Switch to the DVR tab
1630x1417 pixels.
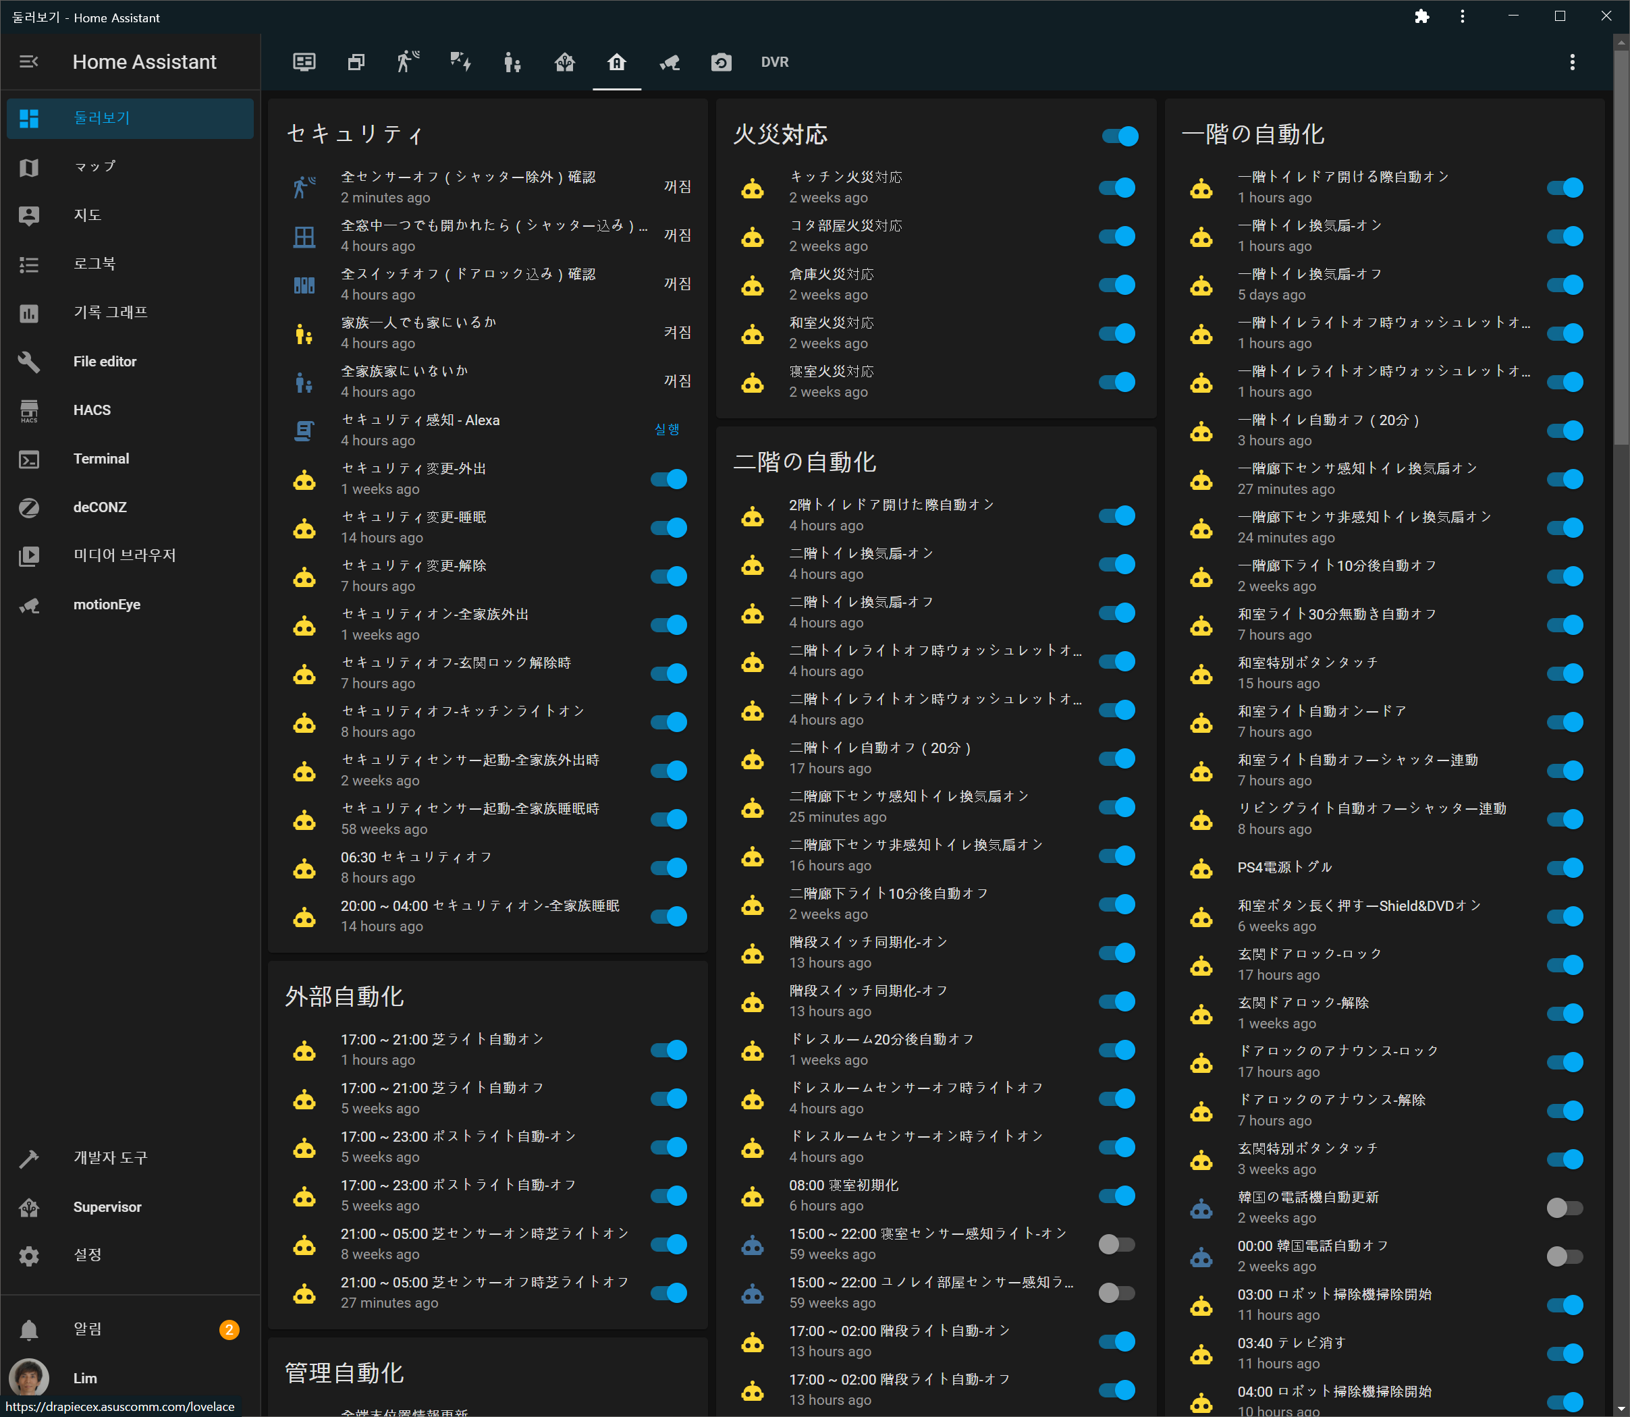tap(774, 61)
